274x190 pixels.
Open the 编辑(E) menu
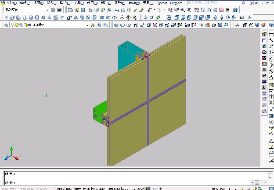point(25,3)
